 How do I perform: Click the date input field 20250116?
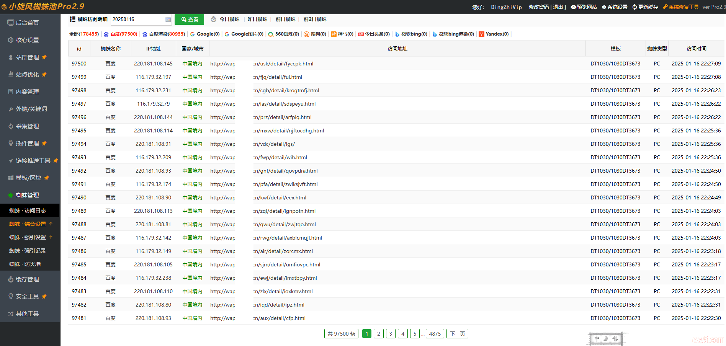point(137,19)
